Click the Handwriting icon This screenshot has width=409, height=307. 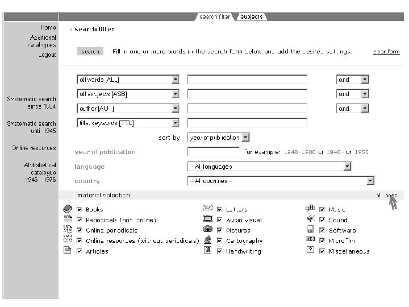pyautogui.click(x=207, y=250)
